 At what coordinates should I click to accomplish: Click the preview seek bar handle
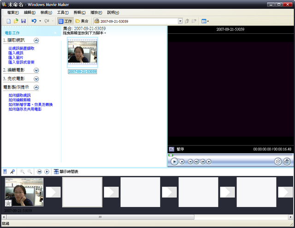pos(171,155)
